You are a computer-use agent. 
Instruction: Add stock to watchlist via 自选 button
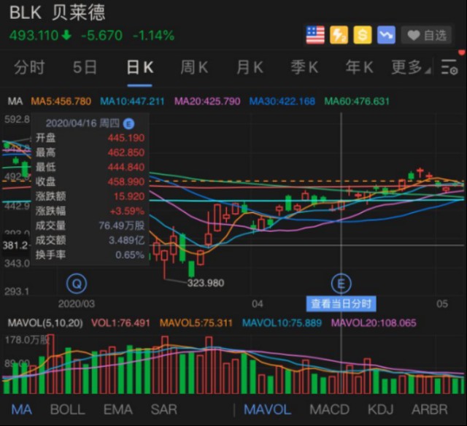(426, 36)
